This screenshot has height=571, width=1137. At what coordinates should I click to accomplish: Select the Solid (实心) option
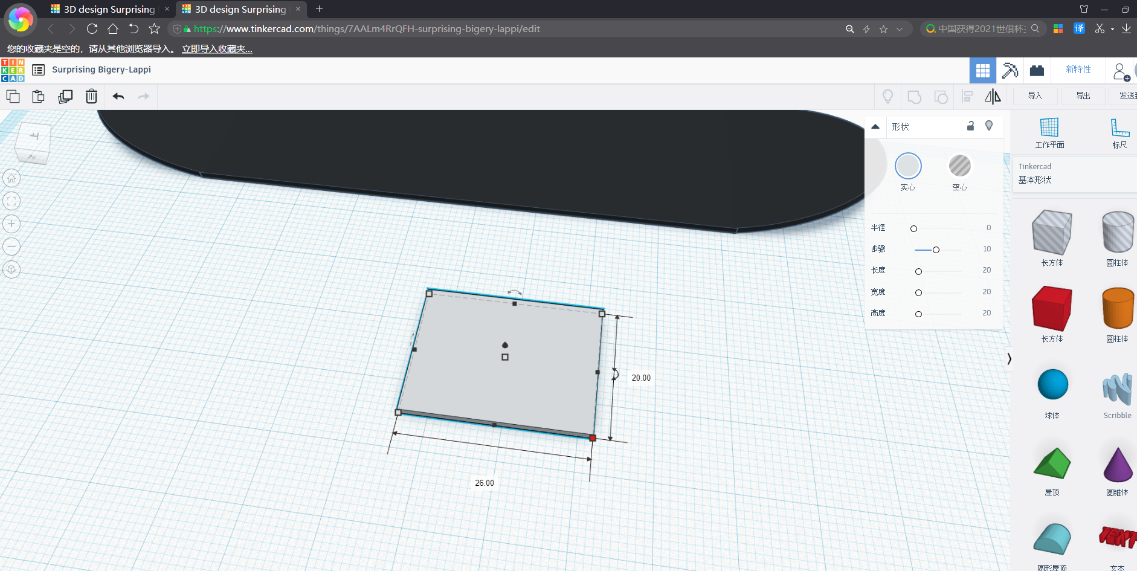click(908, 172)
